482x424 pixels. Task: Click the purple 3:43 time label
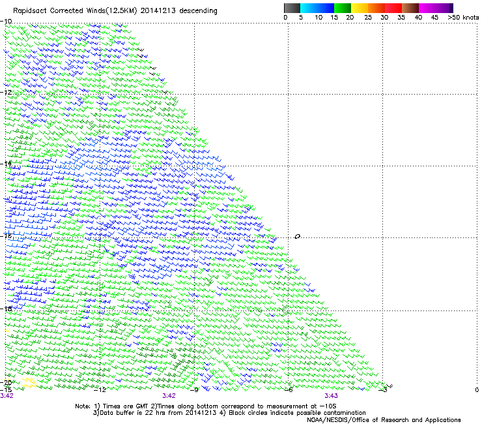click(x=331, y=396)
